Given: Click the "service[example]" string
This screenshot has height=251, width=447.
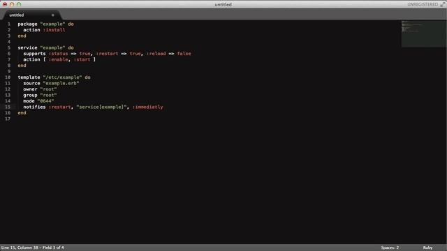Looking at the screenshot, I should pos(101,107).
